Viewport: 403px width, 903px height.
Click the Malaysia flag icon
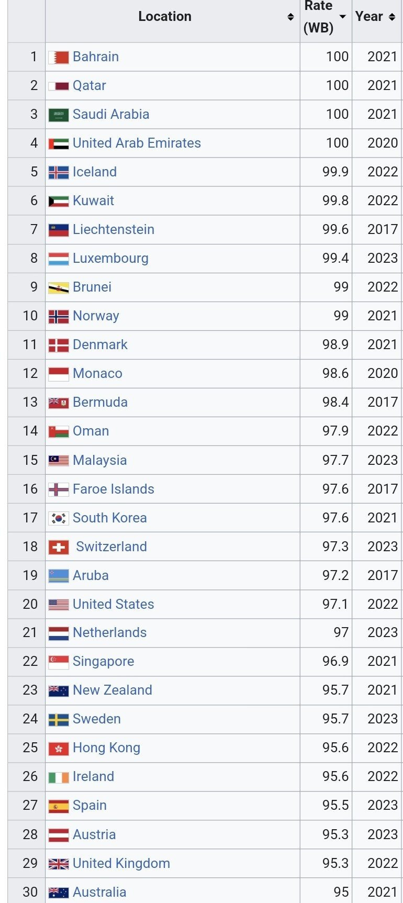(x=59, y=461)
